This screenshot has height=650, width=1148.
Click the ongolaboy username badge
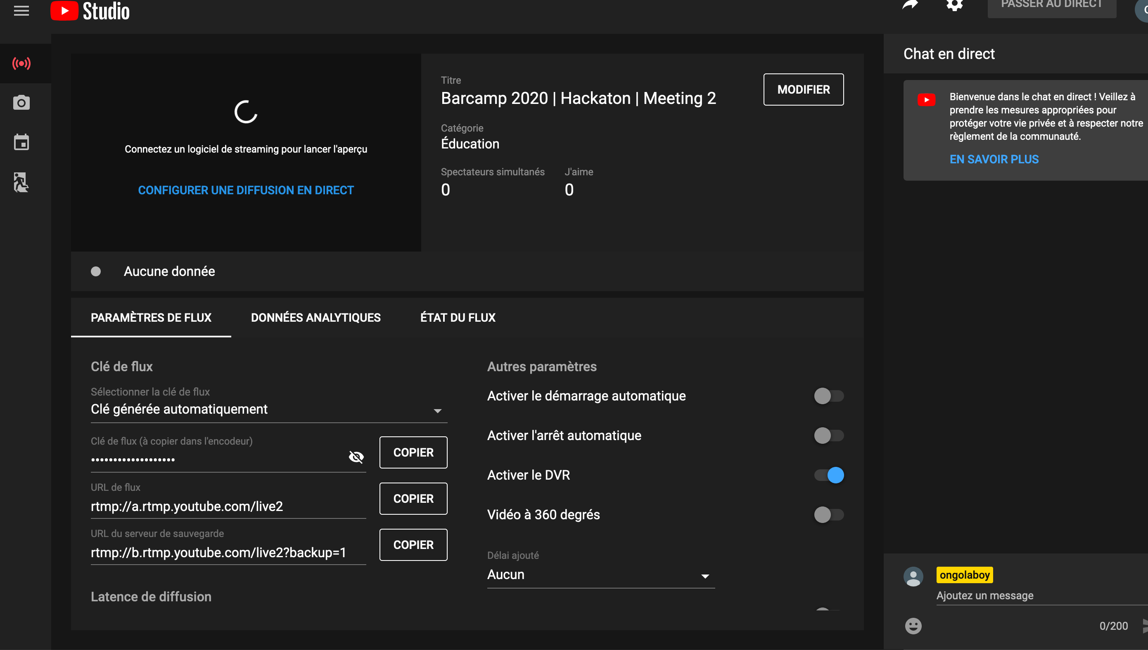point(964,575)
